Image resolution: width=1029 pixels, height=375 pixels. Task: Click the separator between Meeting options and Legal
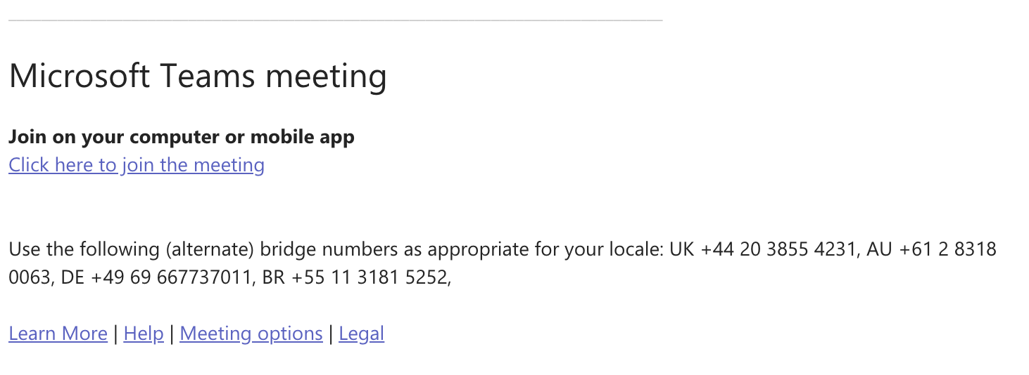(331, 334)
